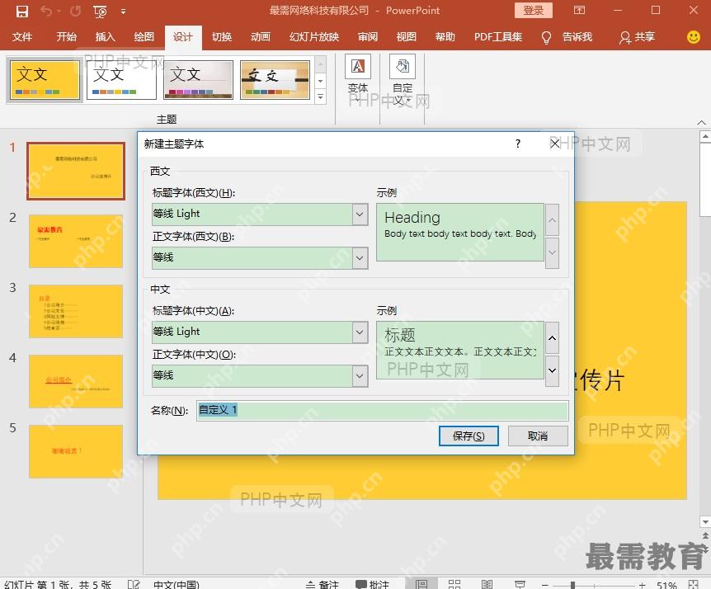Open the customize quick access toolbar arrow
711x589 pixels.
[x=124, y=12]
